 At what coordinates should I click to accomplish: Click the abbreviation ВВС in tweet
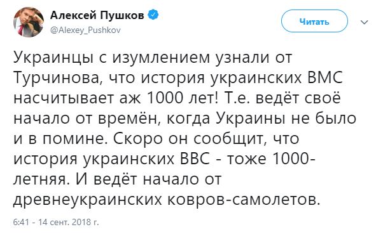(x=195, y=159)
